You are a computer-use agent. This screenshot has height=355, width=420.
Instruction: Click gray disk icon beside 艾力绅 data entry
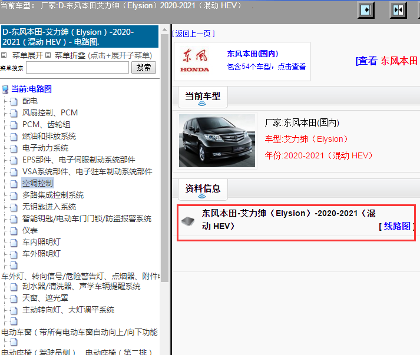tap(188, 221)
